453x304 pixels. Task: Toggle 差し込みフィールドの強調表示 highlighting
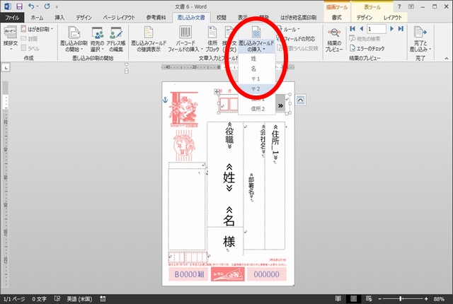(149, 39)
